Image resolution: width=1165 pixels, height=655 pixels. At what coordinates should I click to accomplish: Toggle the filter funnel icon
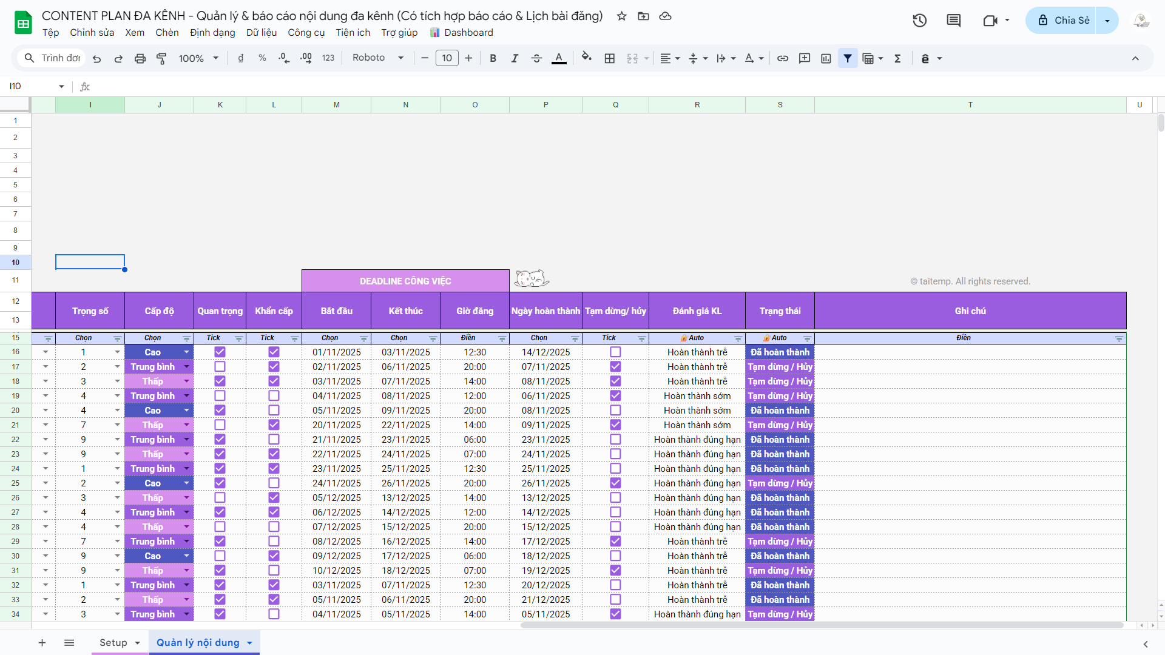(848, 58)
